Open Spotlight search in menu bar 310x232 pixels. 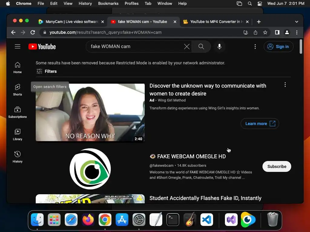point(250,3)
